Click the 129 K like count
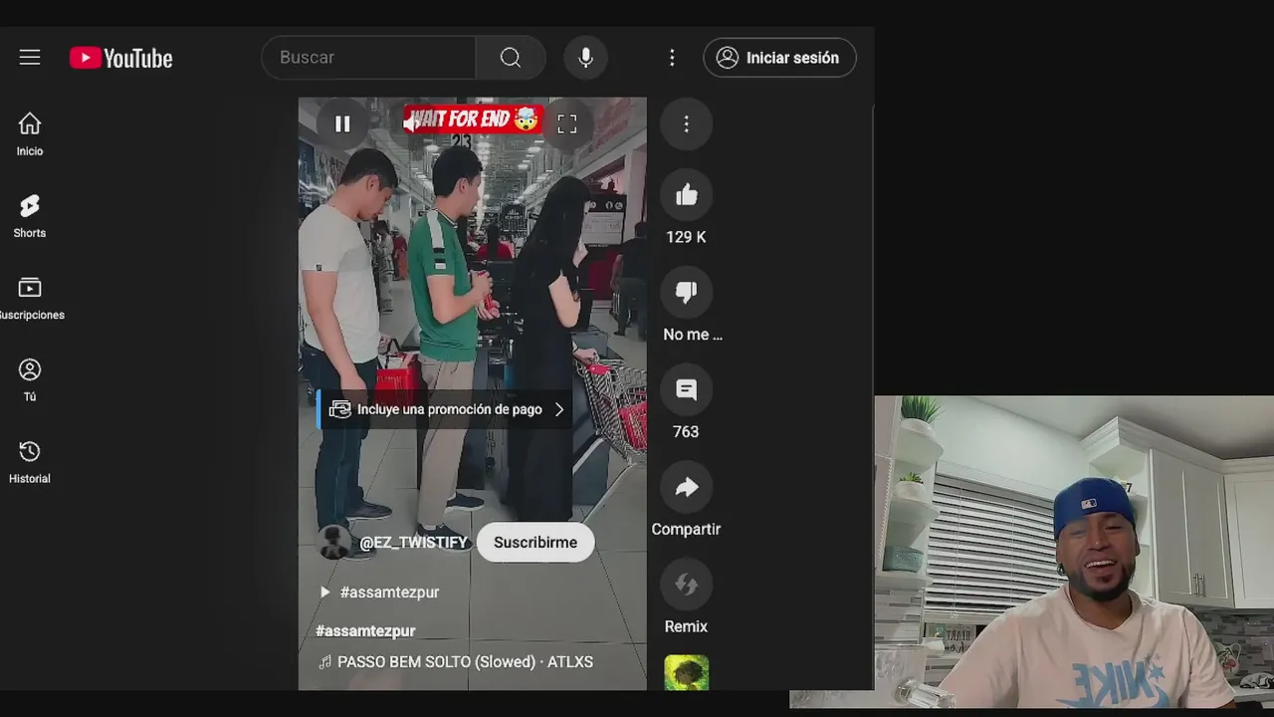 click(x=686, y=237)
